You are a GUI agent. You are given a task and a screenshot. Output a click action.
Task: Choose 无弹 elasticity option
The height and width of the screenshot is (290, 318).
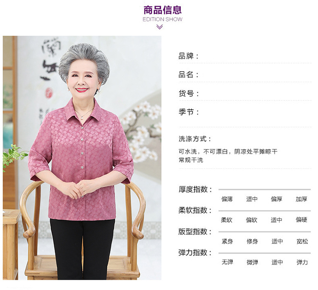click(x=227, y=262)
